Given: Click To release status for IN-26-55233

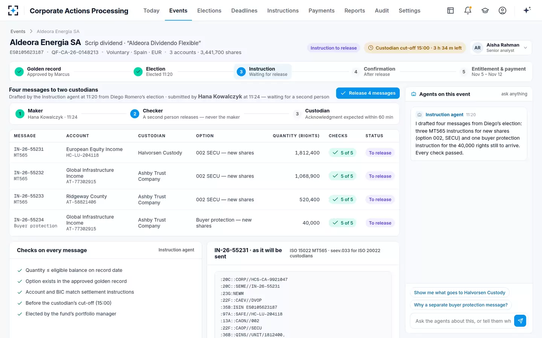Looking at the screenshot, I should tap(380, 199).
